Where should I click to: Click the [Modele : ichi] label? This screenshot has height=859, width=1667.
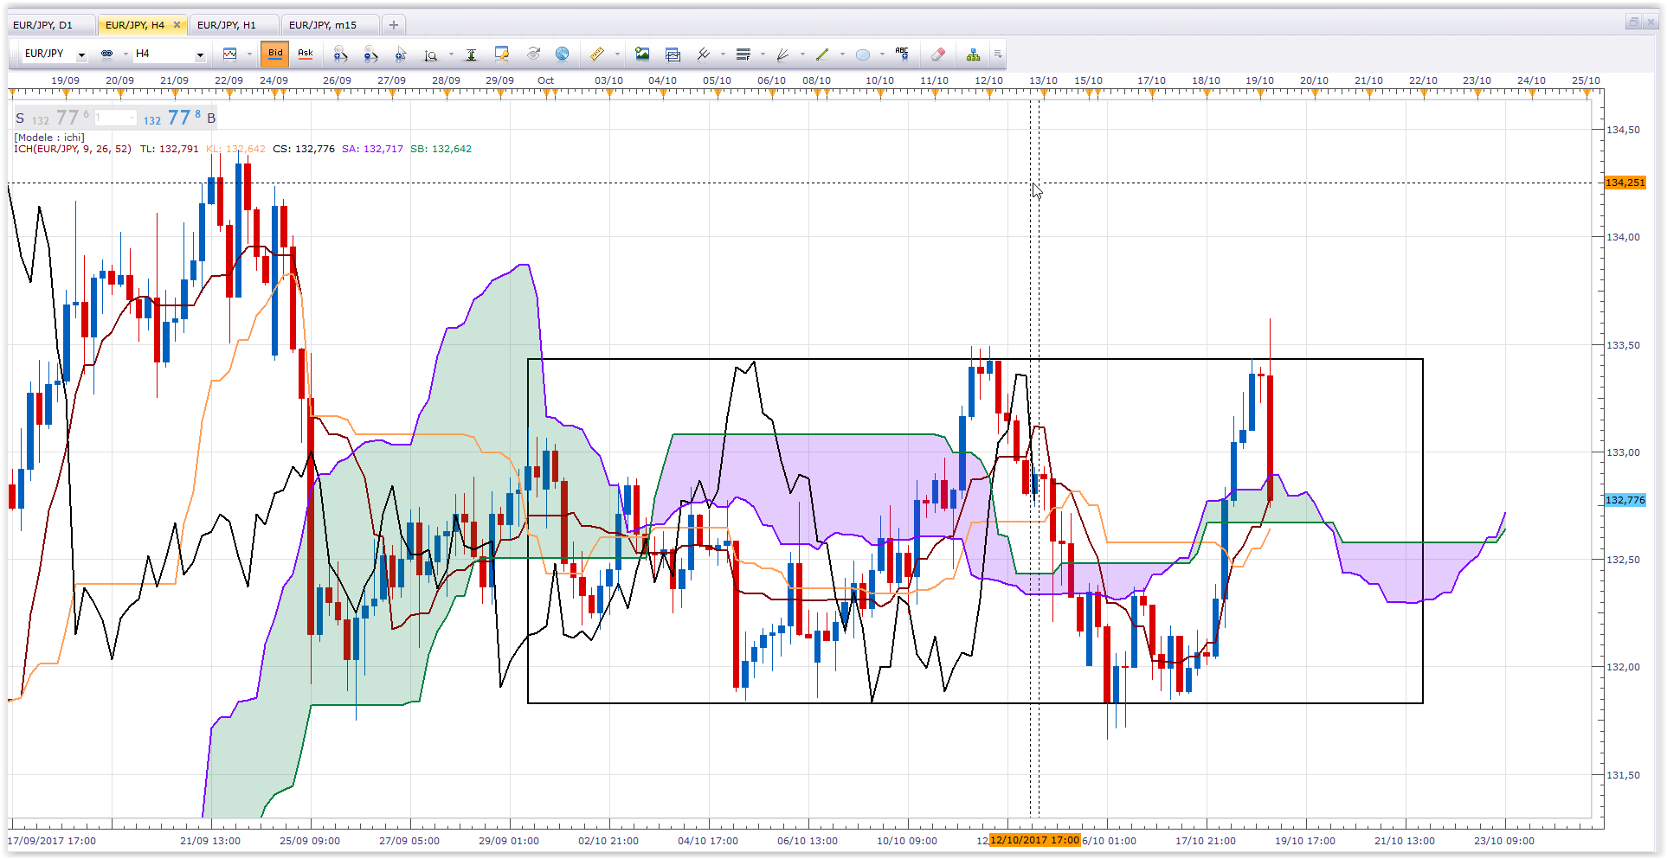[49, 137]
